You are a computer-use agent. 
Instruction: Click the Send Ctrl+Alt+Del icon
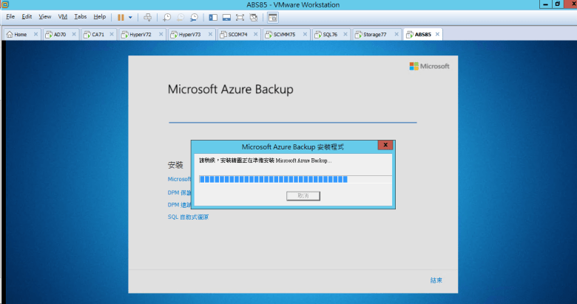coord(147,16)
